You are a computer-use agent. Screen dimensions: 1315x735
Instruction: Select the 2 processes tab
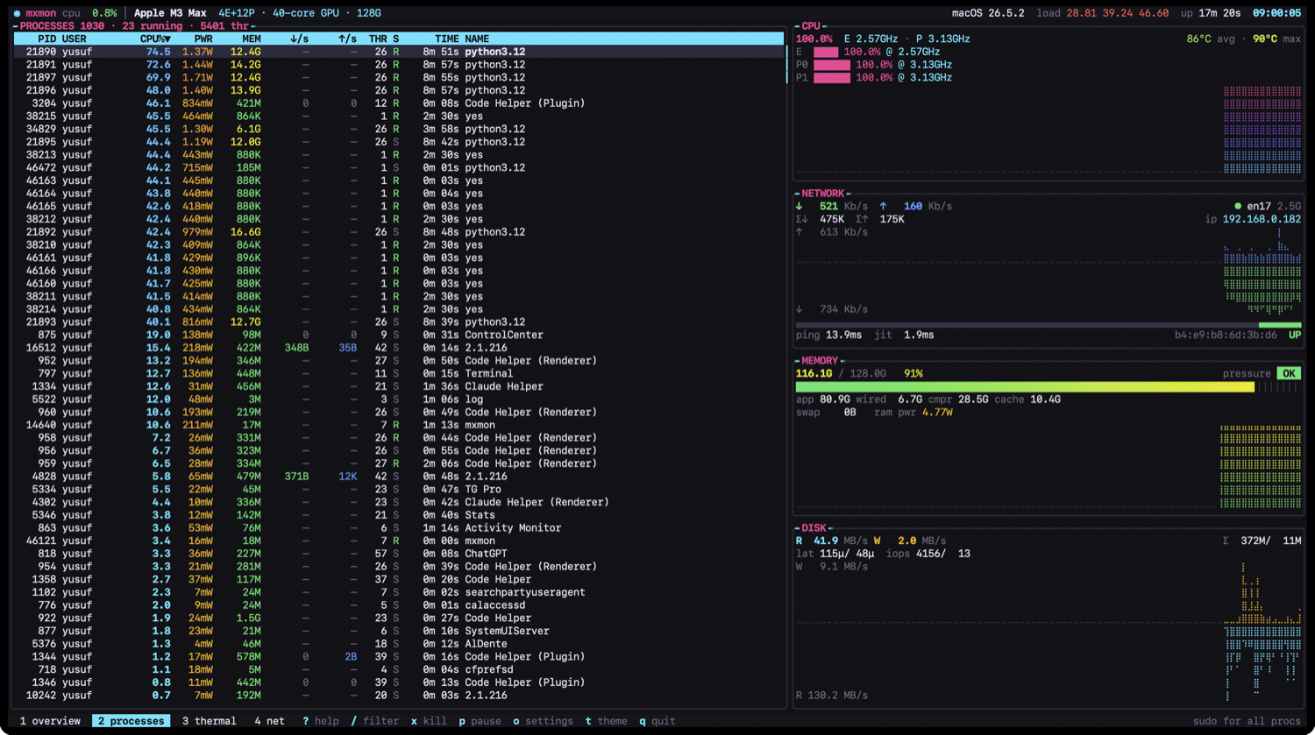[x=131, y=721]
